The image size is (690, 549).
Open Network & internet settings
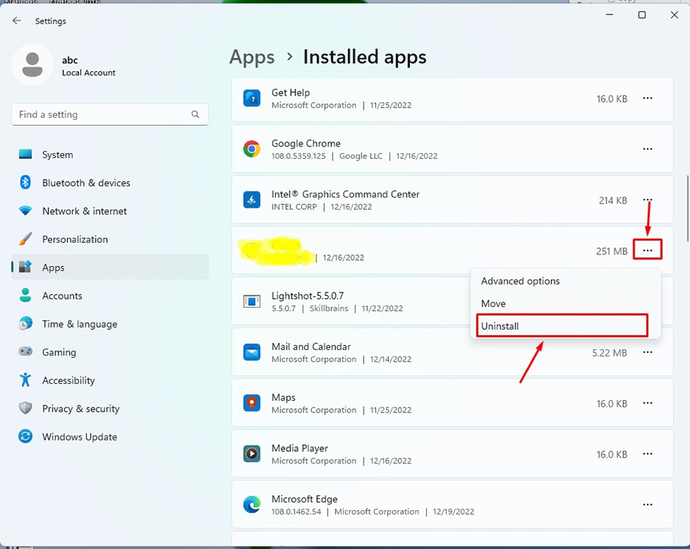(110, 211)
